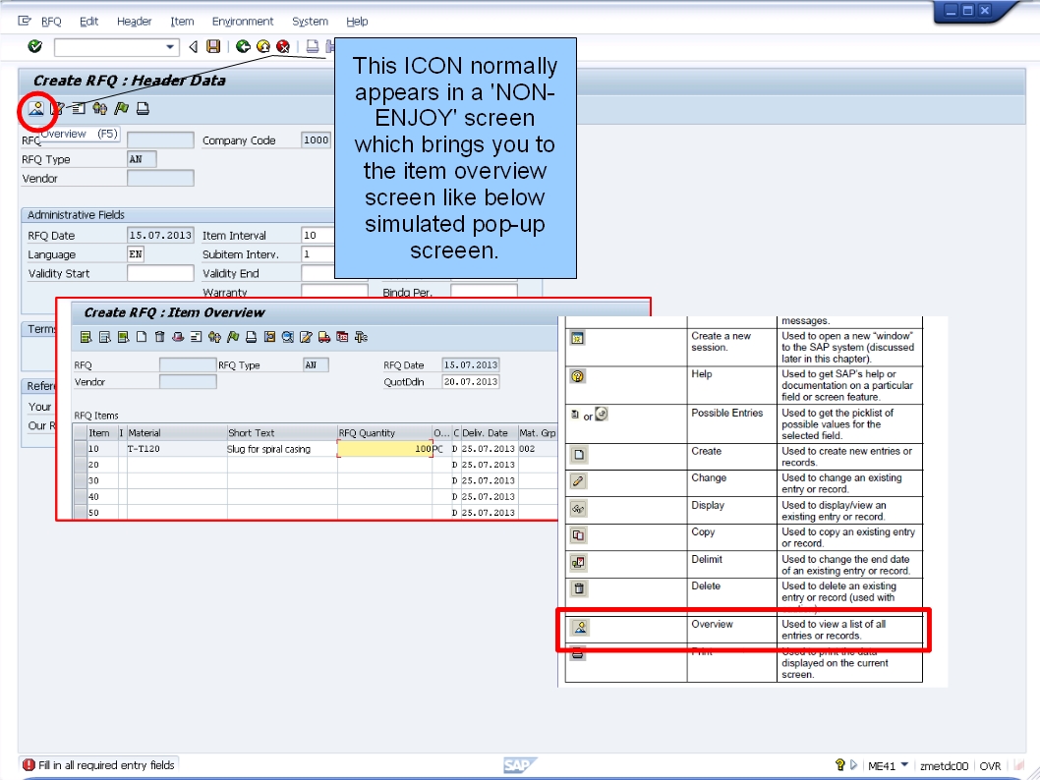This screenshot has width=1040, height=780.
Task: Go back using the green arrow icon
Action: pyautogui.click(x=242, y=45)
